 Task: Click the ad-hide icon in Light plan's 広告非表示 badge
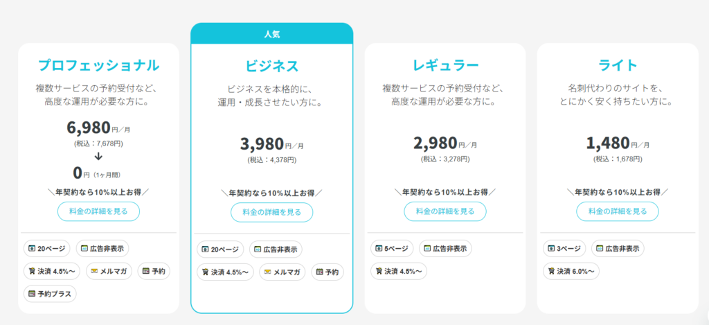[x=600, y=249]
